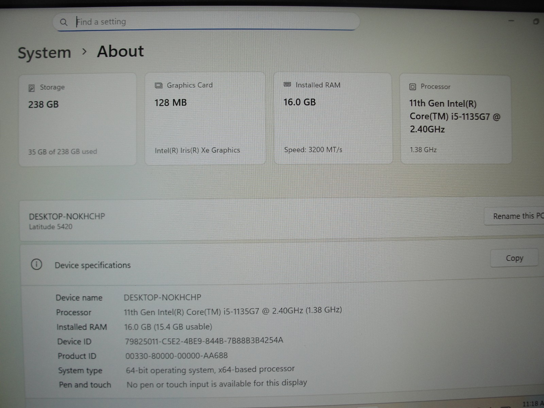Image resolution: width=544 pixels, height=408 pixels.
Task: Select Device name value DESKTOP-NOKHCHP in specifications
Action: 163,297
